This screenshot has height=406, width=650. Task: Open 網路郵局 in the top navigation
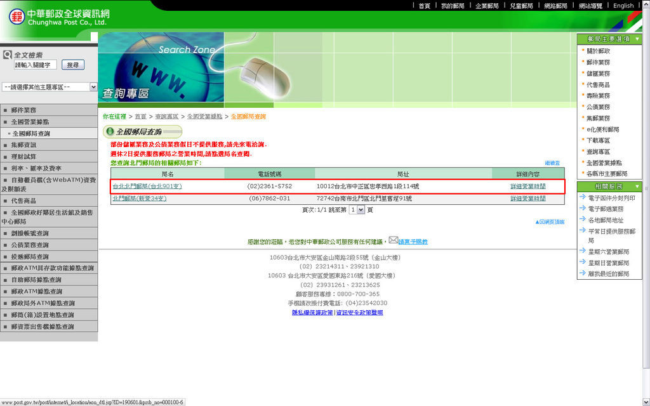point(555,6)
